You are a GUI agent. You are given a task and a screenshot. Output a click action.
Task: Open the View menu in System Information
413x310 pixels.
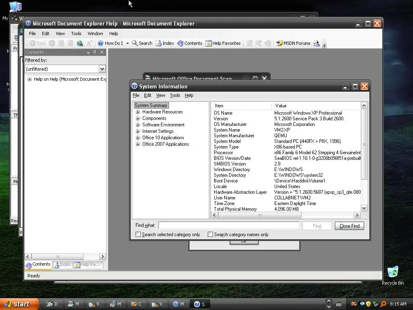pyautogui.click(x=161, y=95)
